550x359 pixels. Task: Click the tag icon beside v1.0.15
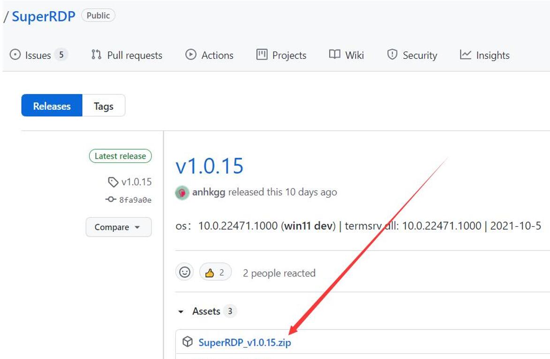[113, 182]
